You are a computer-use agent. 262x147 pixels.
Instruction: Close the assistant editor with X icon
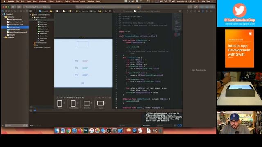[114, 11]
